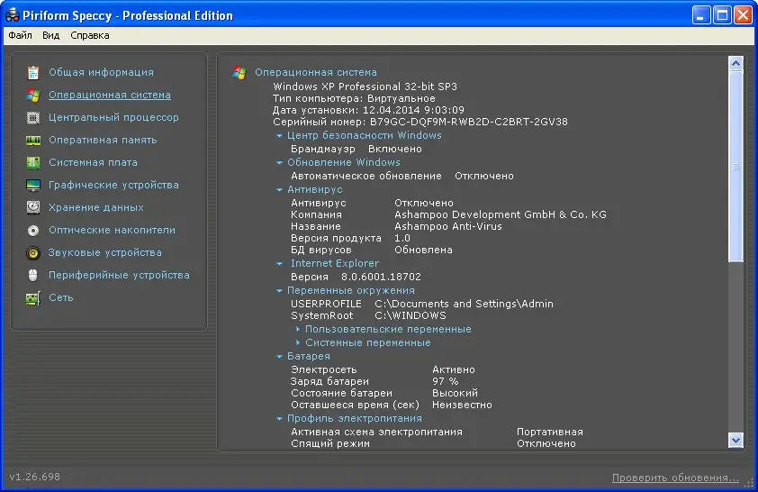Click the Серийный номер line
The image size is (758, 492).
point(420,122)
